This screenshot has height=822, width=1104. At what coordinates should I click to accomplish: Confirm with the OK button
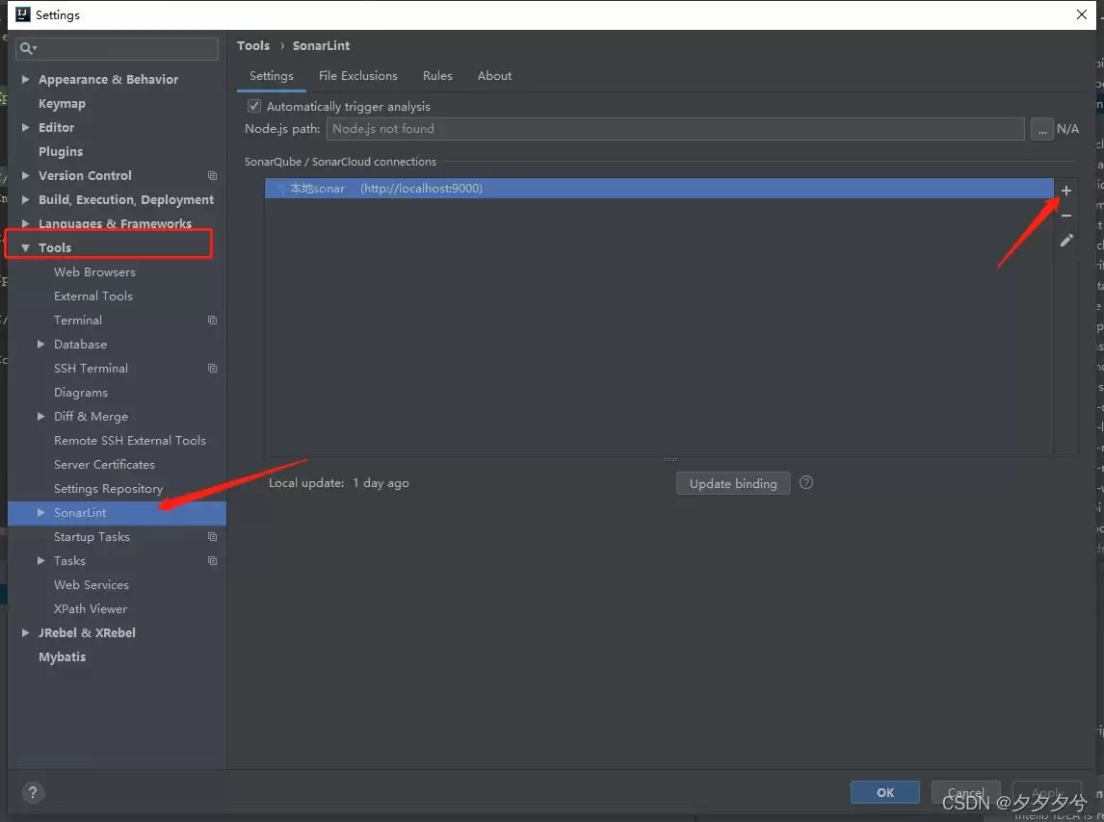[x=885, y=792]
